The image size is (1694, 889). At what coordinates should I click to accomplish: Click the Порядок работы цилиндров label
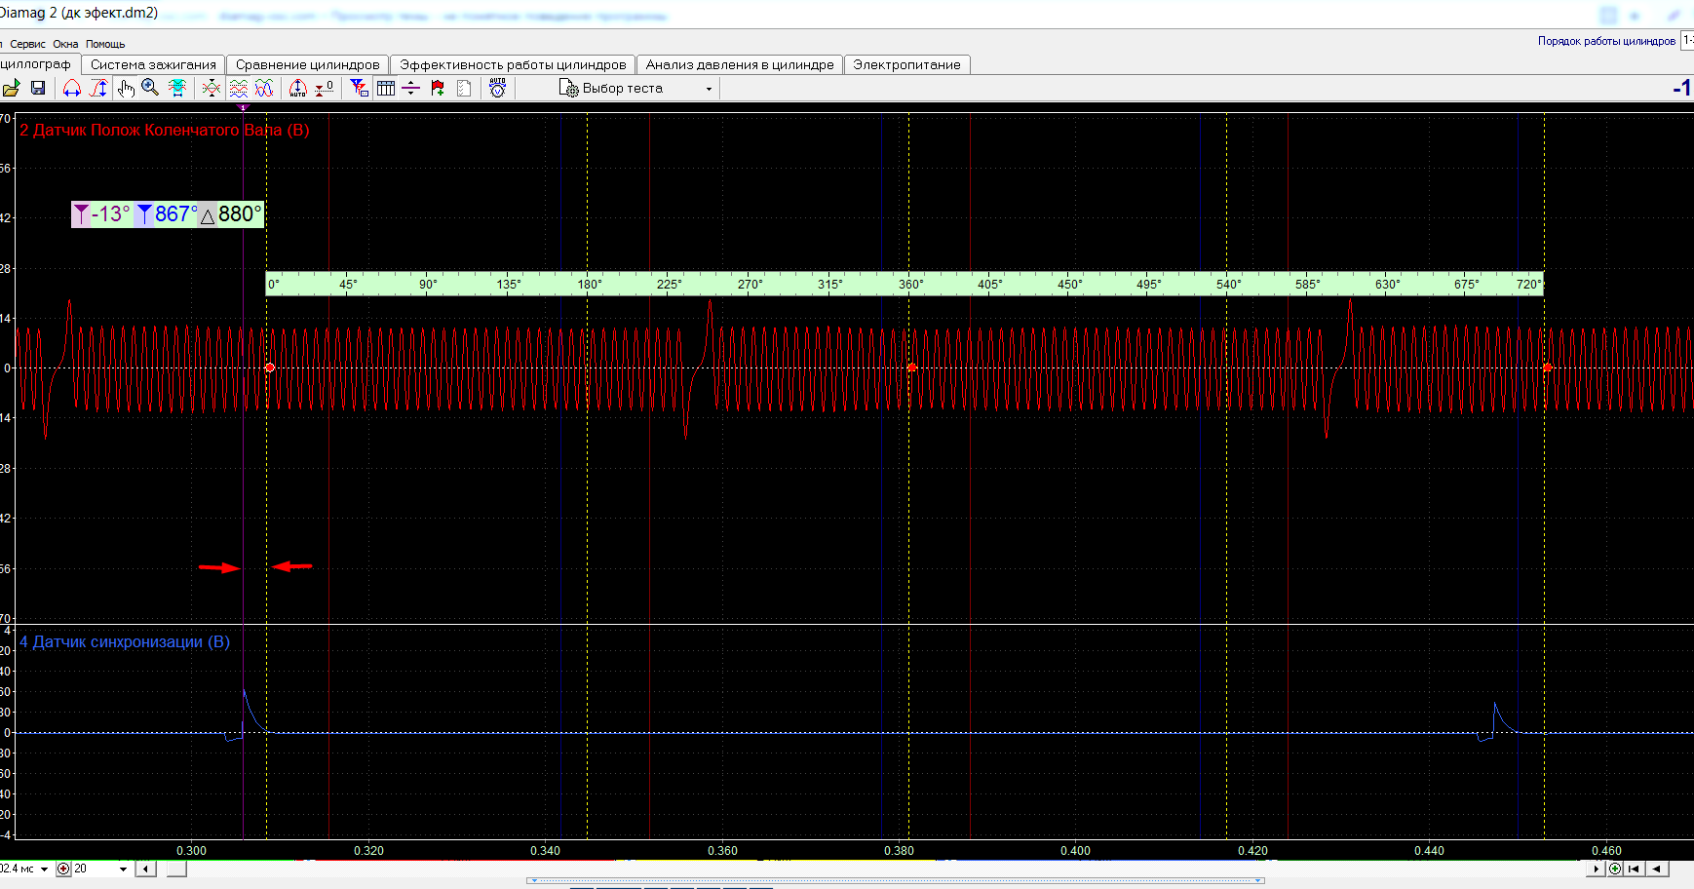pos(1606,41)
